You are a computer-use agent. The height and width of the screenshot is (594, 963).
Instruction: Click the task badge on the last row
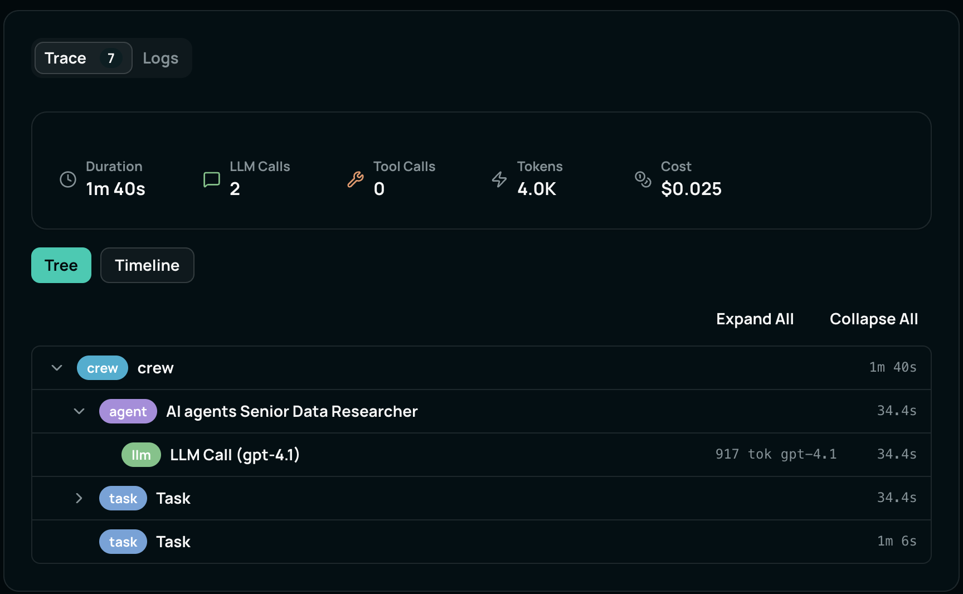coord(123,542)
